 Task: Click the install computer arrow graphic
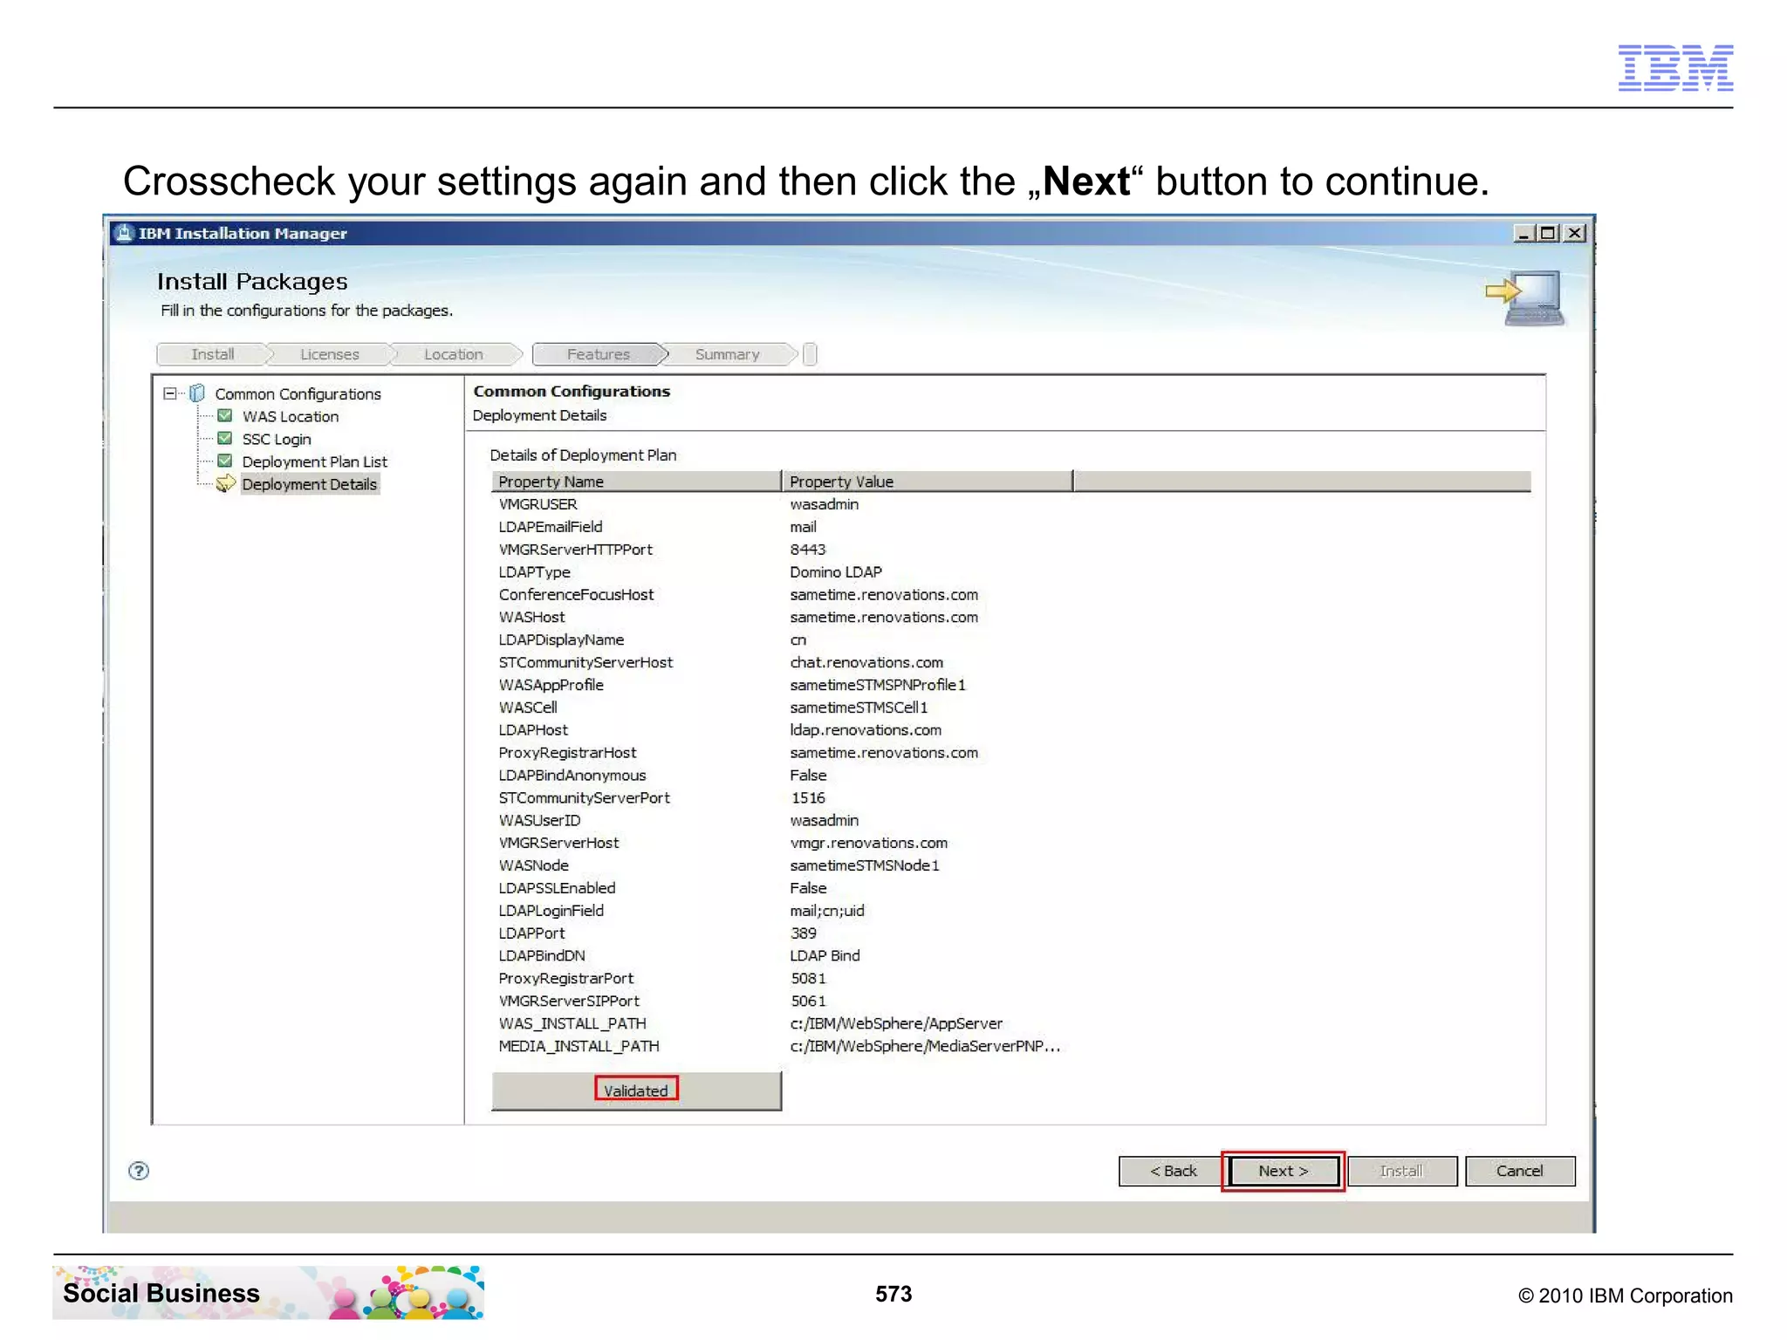(x=1525, y=298)
